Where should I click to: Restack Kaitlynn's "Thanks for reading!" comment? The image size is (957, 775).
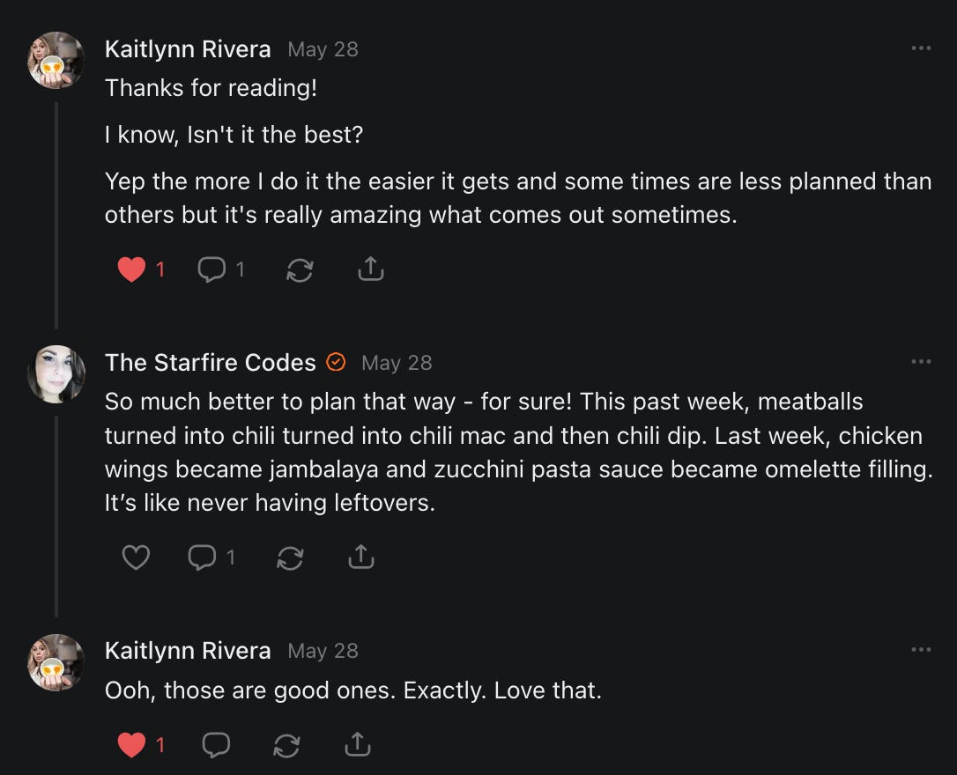pyautogui.click(x=300, y=269)
